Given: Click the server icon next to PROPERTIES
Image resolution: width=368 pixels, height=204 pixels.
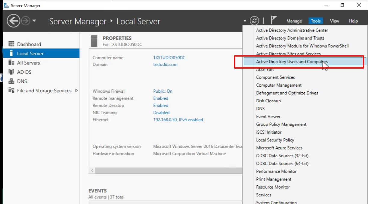Looking at the screenshot, I should point(94,41).
